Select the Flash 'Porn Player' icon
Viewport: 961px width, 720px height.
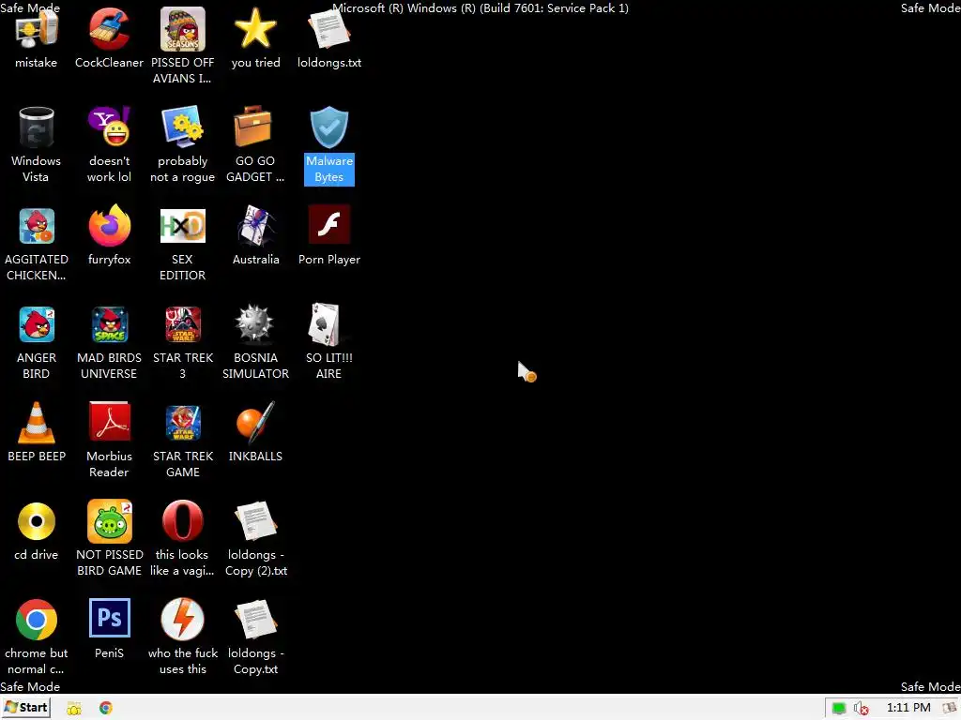tap(329, 225)
